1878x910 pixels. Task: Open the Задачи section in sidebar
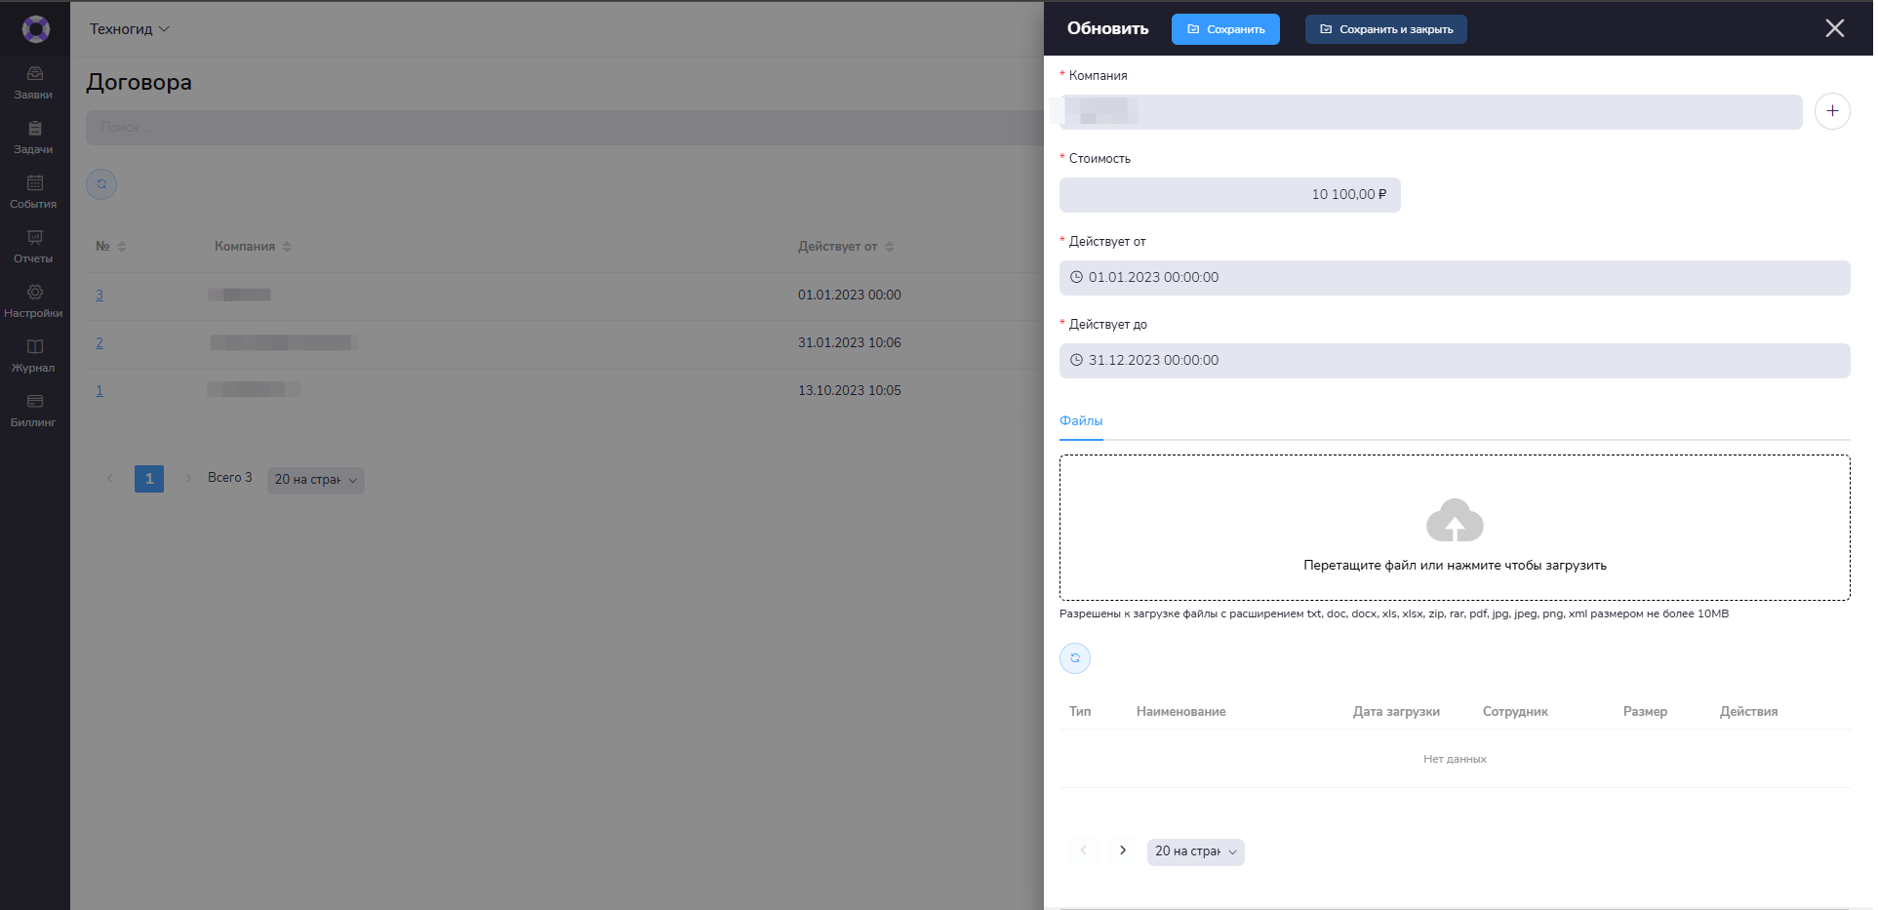[34, 138]
